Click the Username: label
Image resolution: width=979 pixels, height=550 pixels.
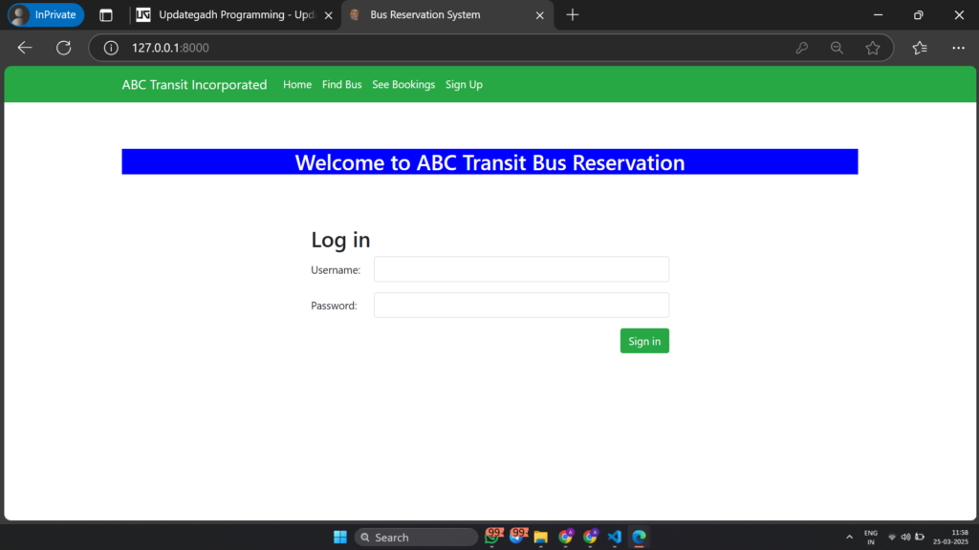[x=336, y=270]
